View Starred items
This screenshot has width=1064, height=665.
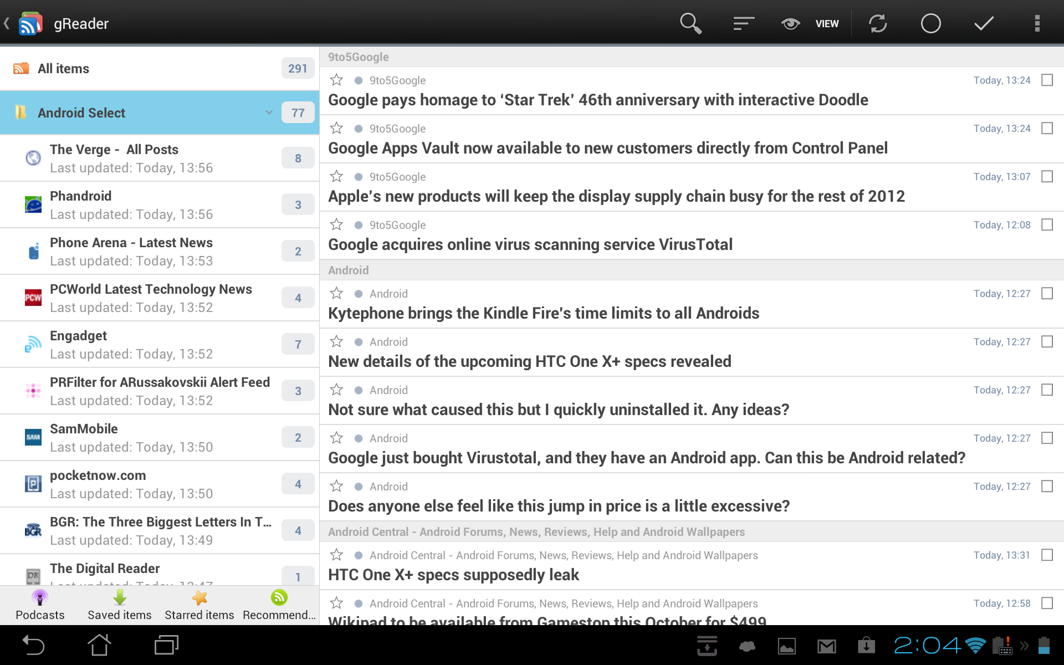coord(199,604)
